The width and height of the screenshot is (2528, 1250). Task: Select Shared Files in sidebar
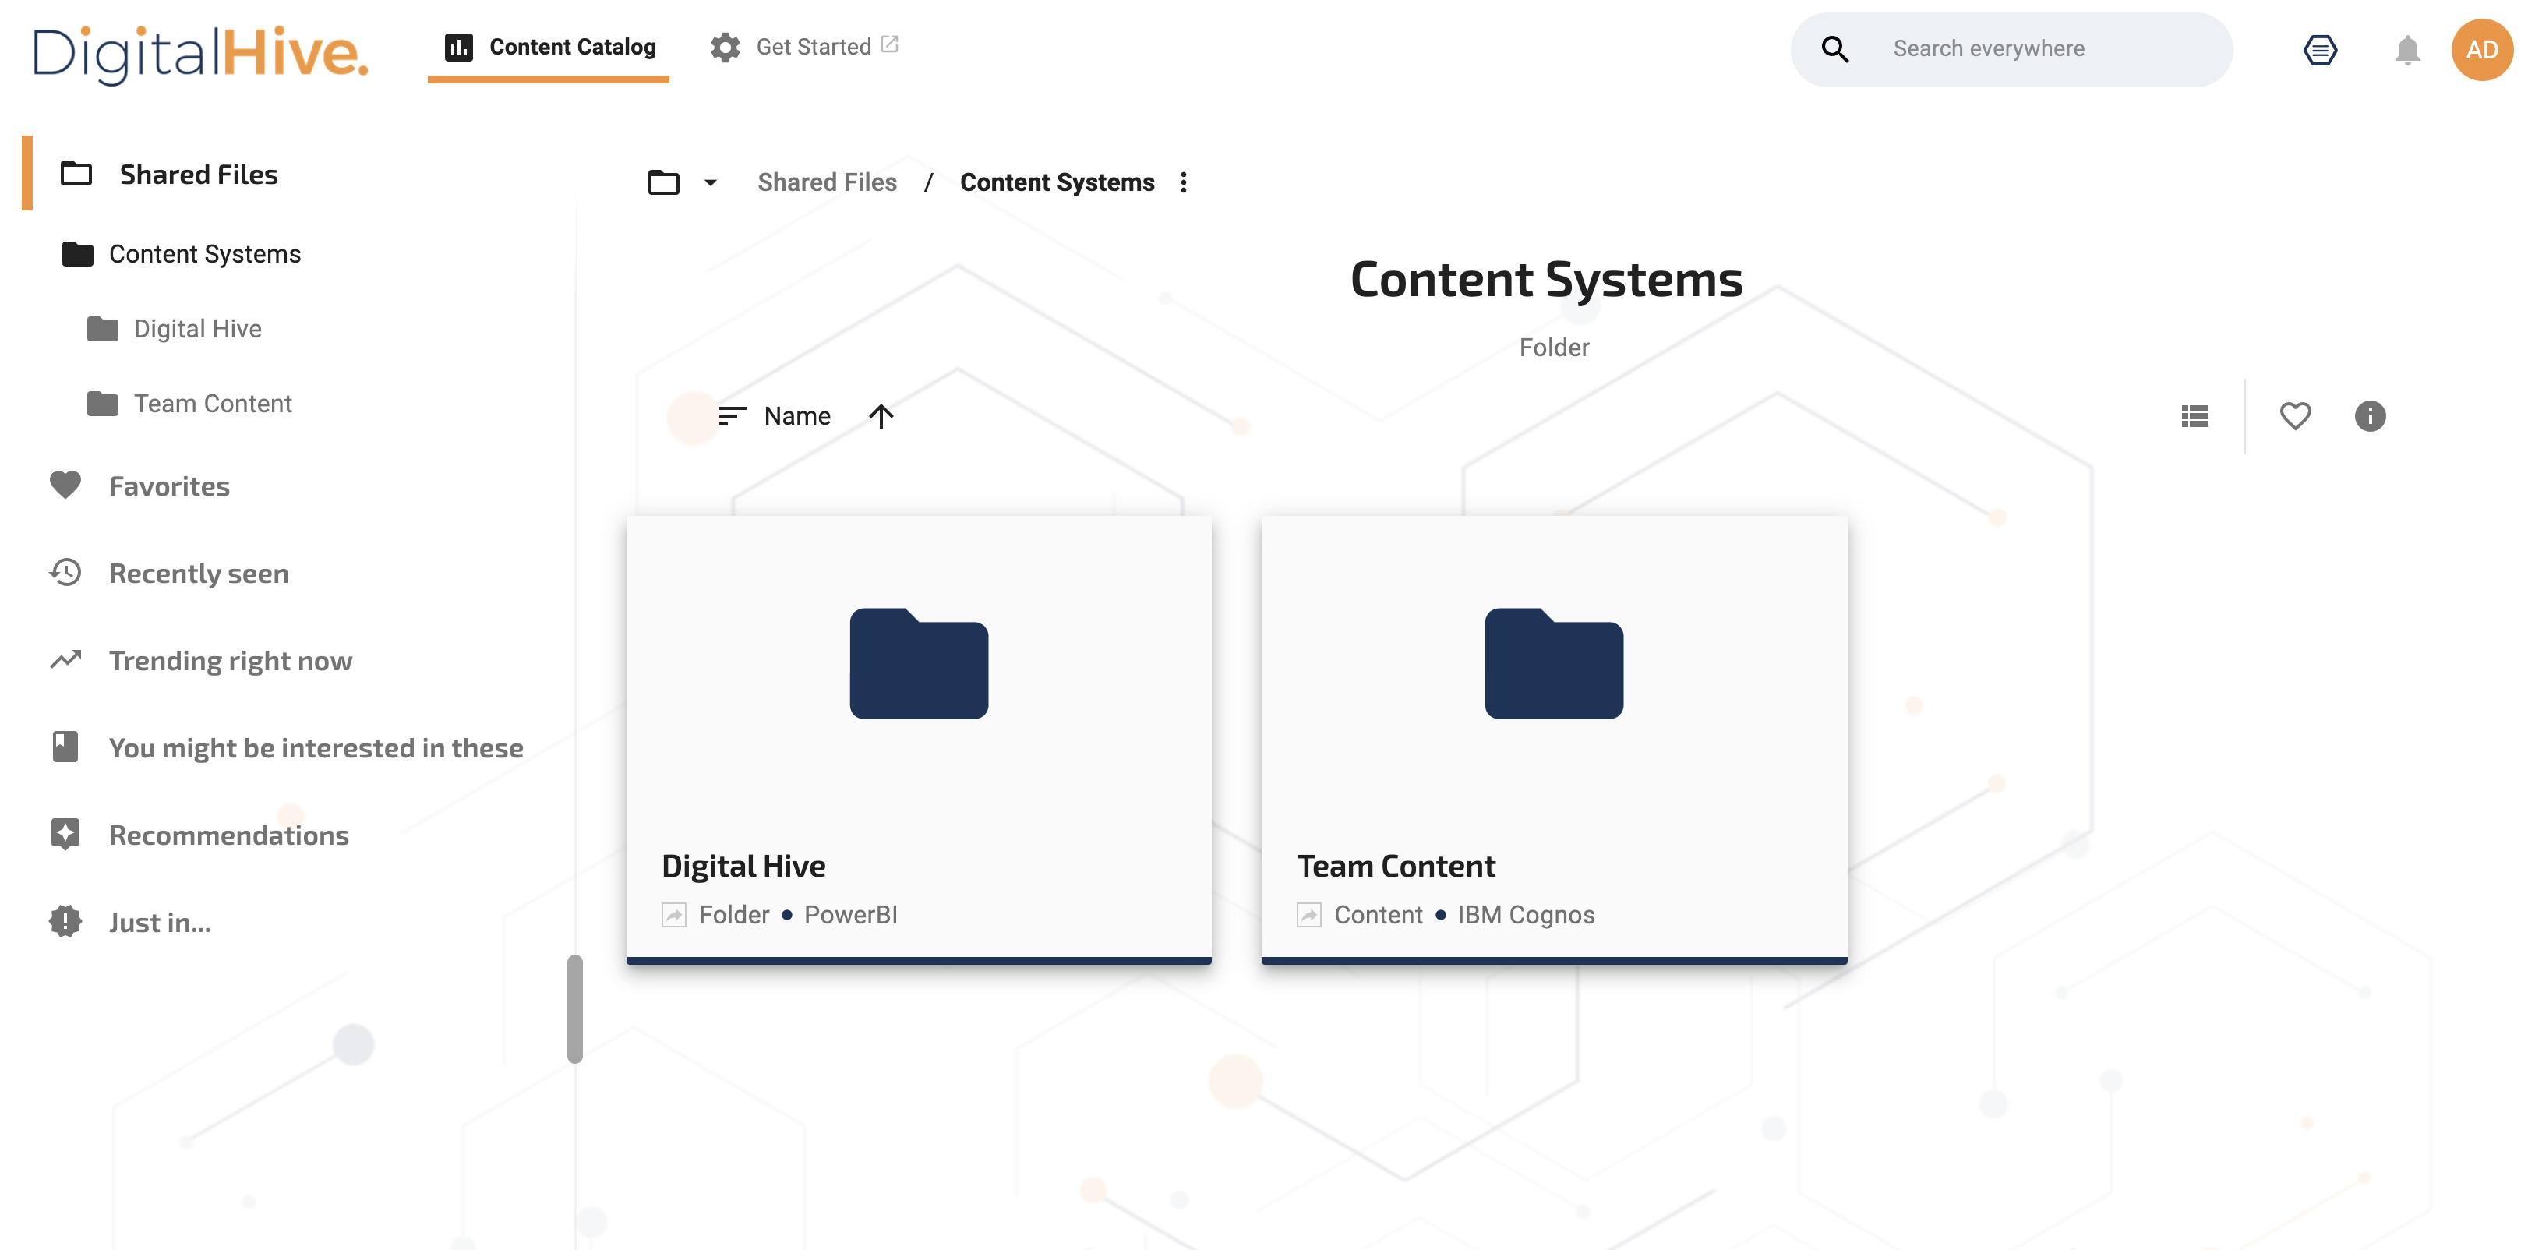(x=198, y=174)
